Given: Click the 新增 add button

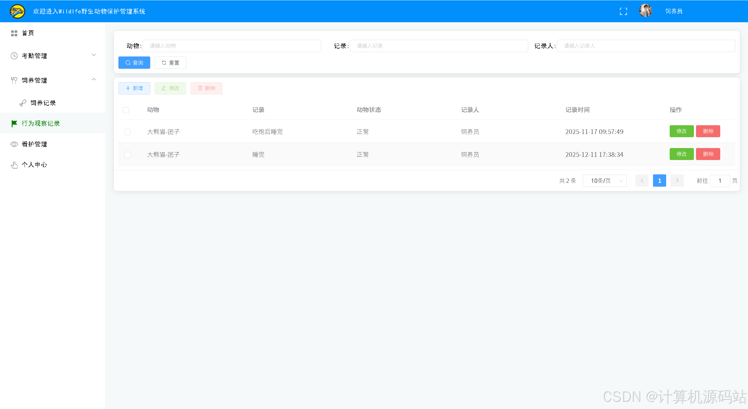Looking at the screenshot, I should tap(134, 88).
